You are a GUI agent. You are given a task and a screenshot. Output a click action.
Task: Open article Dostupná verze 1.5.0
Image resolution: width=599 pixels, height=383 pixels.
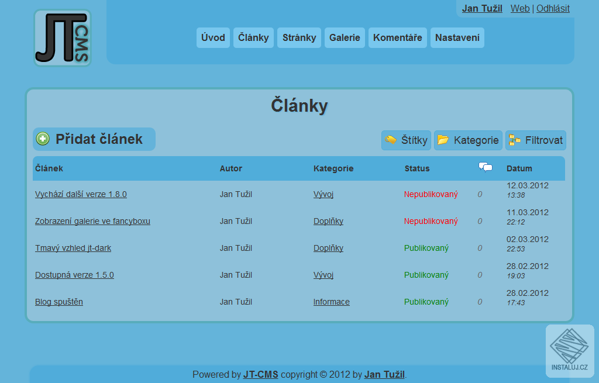click(x=74, y=275)
